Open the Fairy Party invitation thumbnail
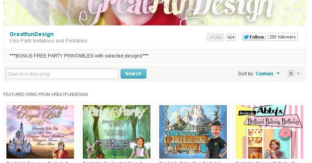Viewport: 312px width, 163px height. pos(117,132)
